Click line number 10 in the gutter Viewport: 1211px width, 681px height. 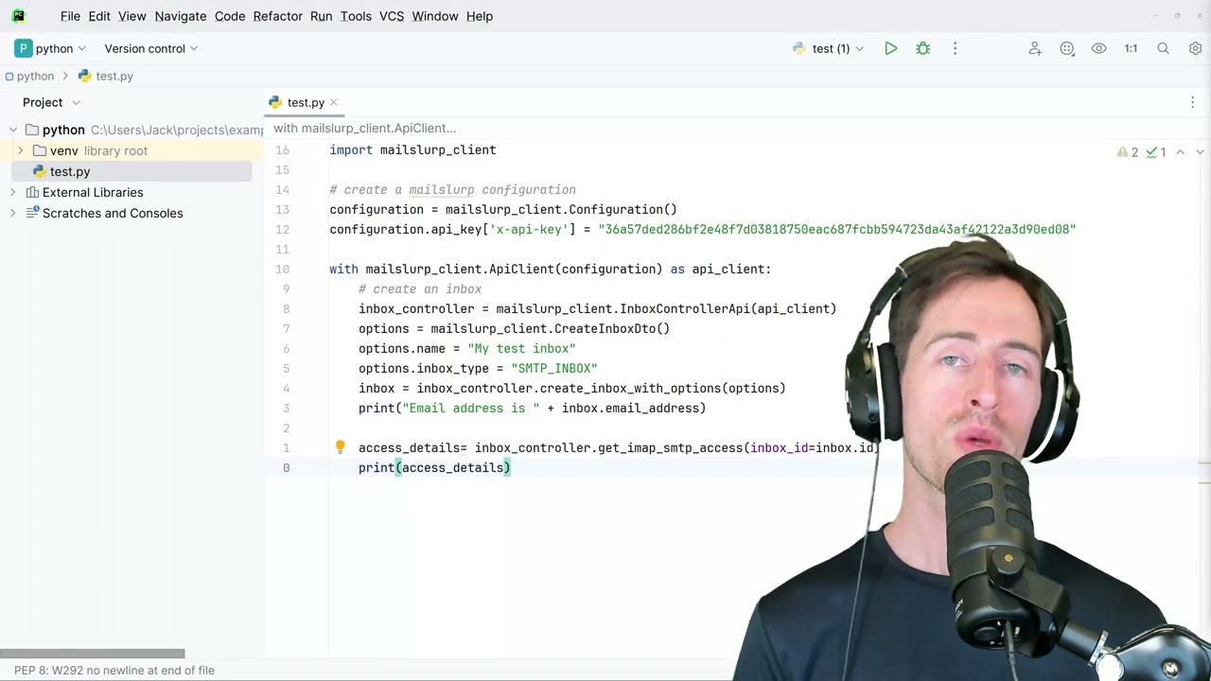pyautogui.click(x=282, y=269)
